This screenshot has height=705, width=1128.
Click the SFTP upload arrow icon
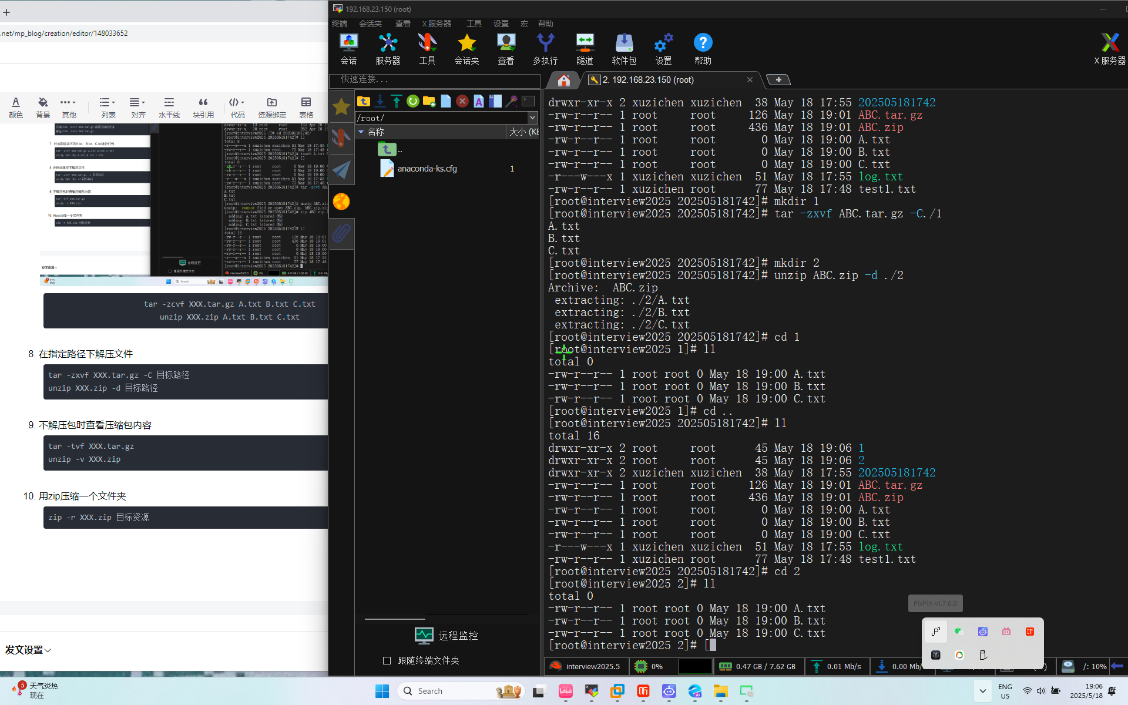[397, 101]
